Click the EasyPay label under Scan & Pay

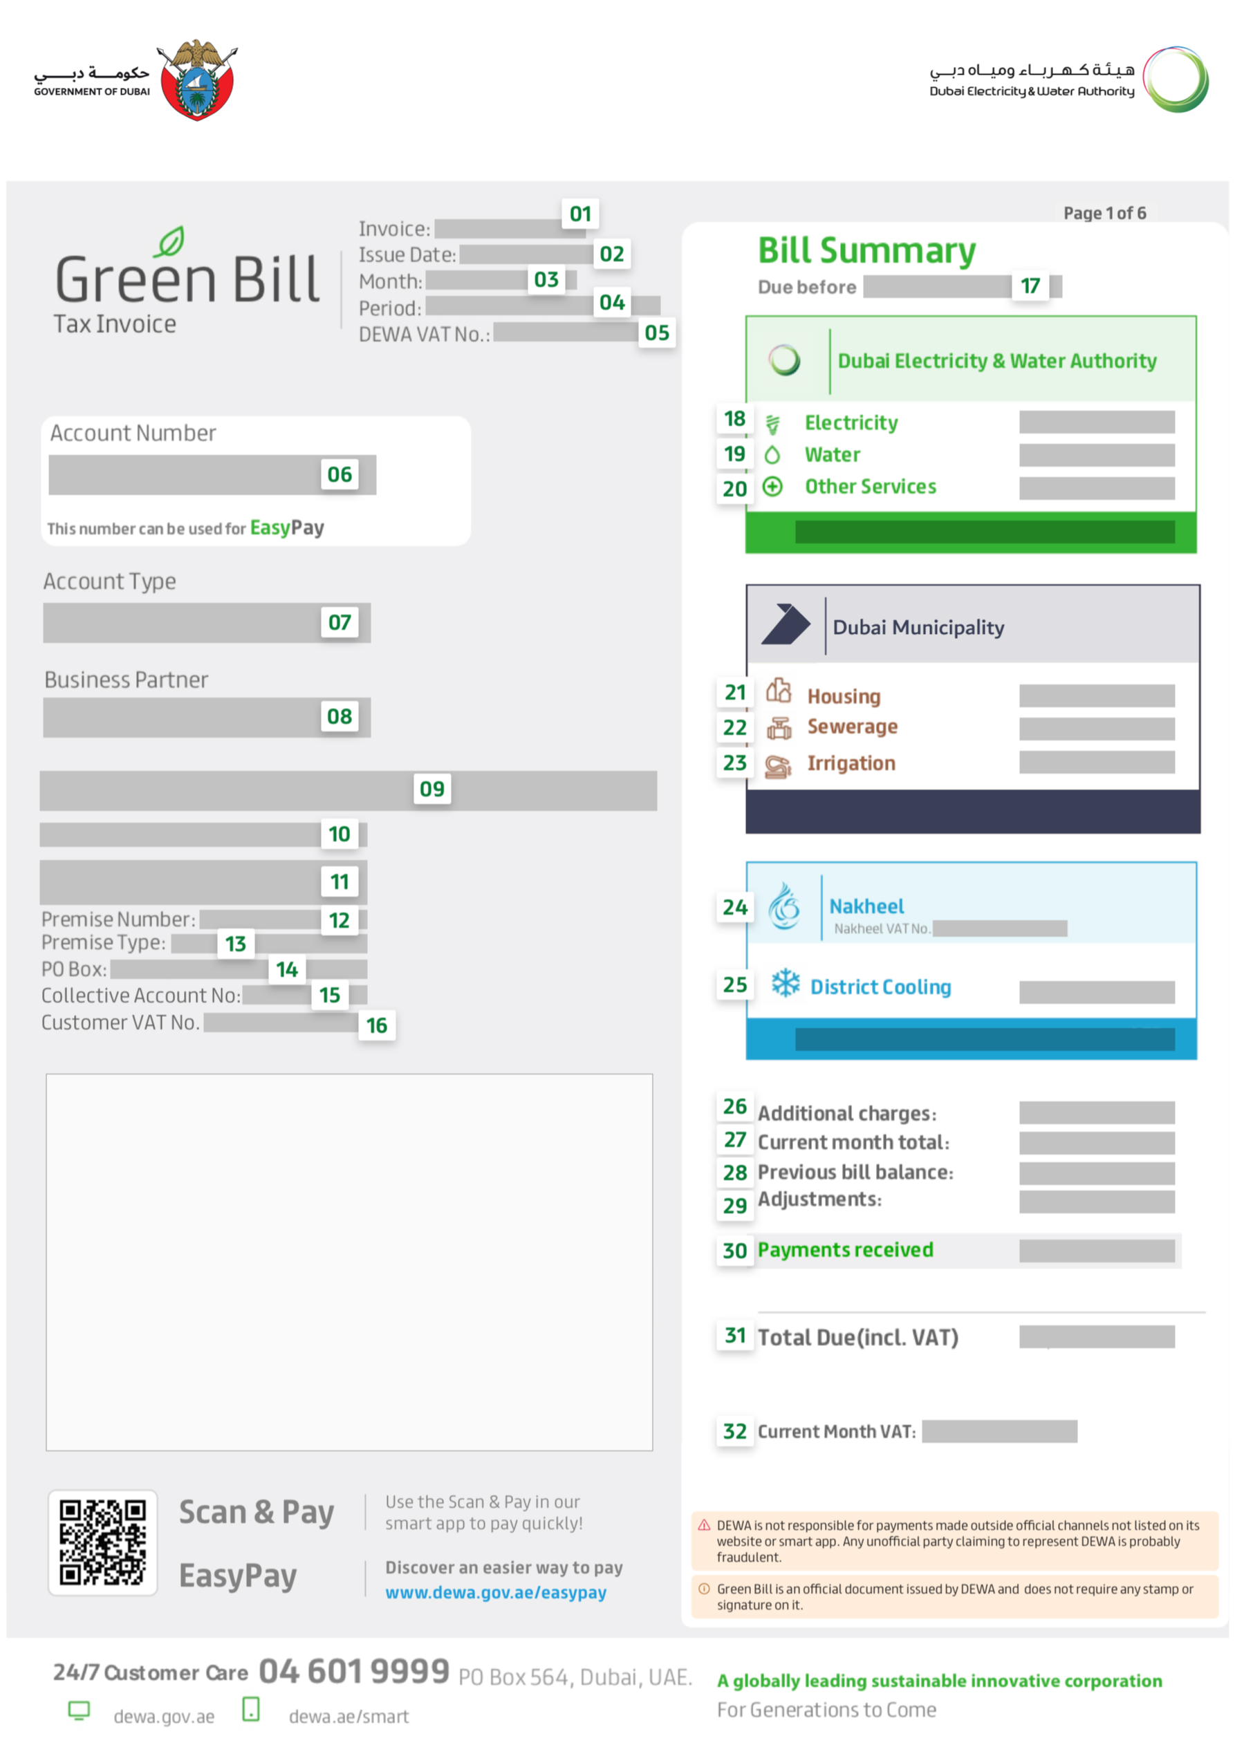[x=238, y=1576]
